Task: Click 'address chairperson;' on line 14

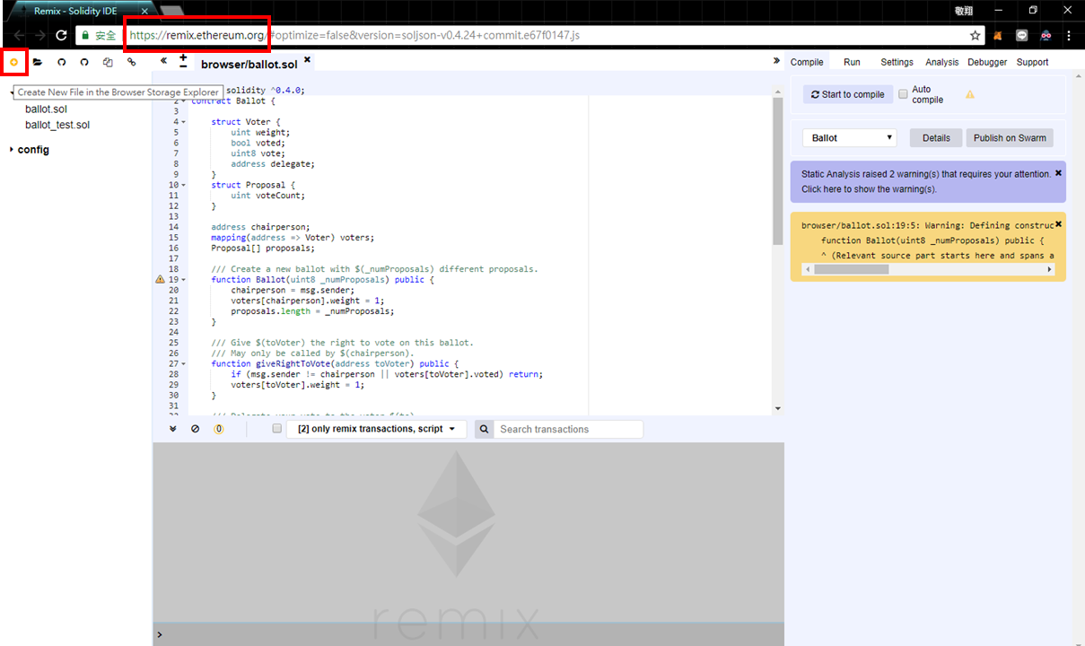Action: (x=260, y=227)
